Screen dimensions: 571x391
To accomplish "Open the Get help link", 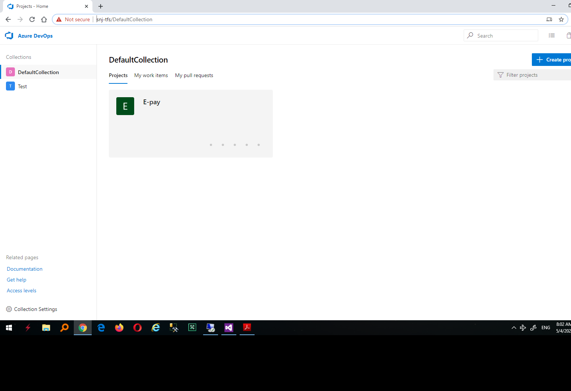I will click(16, 280).
